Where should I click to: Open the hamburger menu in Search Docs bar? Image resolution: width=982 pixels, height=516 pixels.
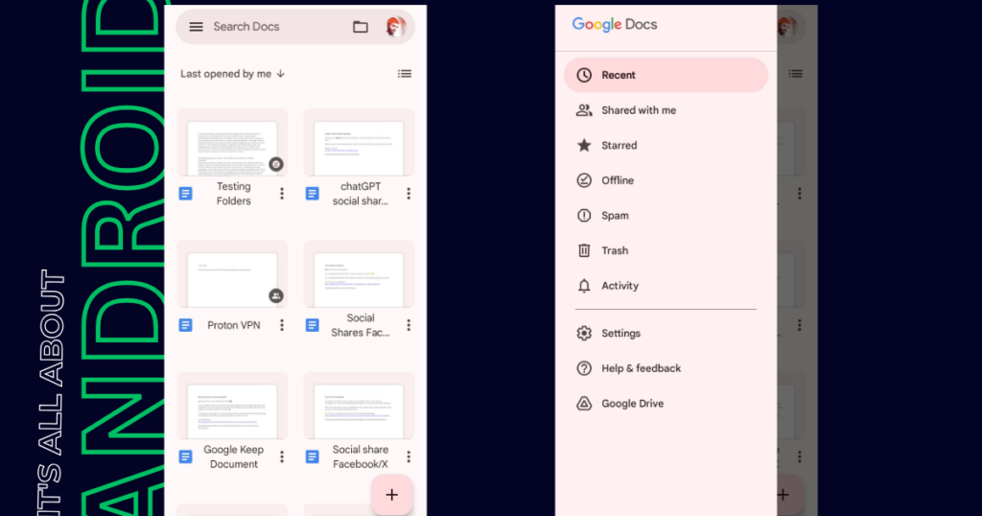(x=196, y=27)
